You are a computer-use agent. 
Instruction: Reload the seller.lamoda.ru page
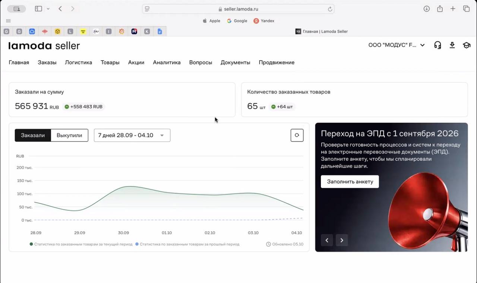pyautogui.click(x=330, y=9)
